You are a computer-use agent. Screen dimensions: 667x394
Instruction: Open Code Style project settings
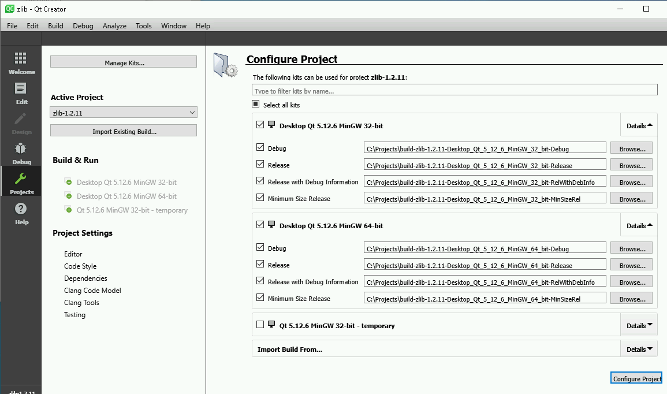tap(80, 266)
